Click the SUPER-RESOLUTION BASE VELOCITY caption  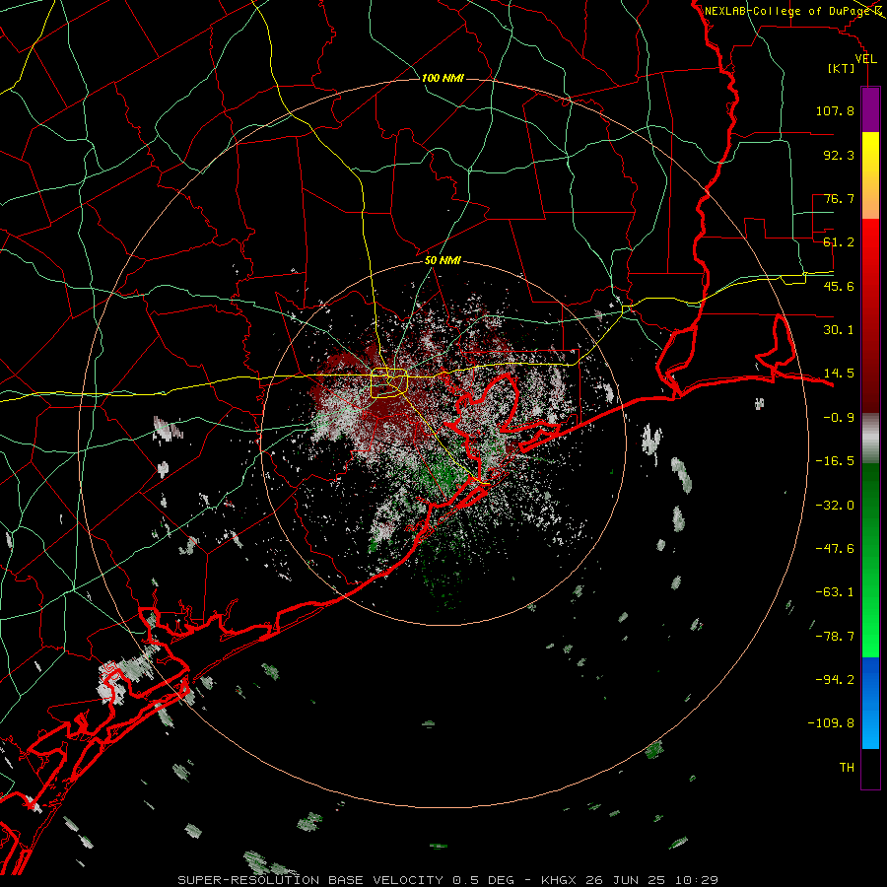pyautogui.click(x=311, y=880)
